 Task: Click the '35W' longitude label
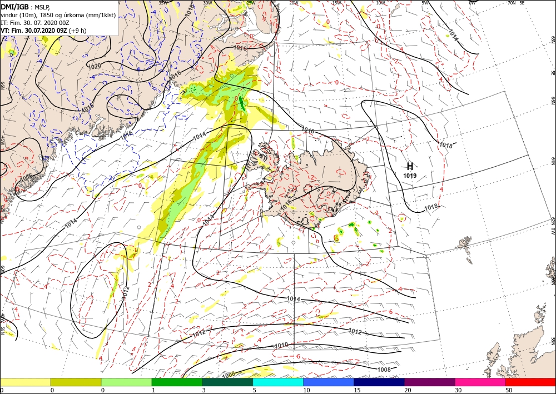[163, 3]
